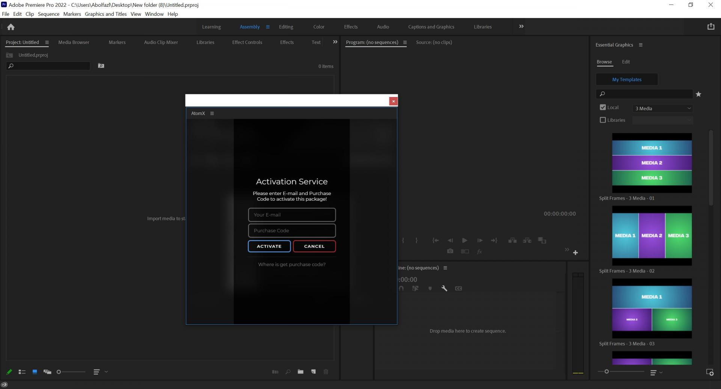The image size is (721, 389).
Task: Open AtomX panel menu
Action: pyautogui.click(x=212, y=113)
